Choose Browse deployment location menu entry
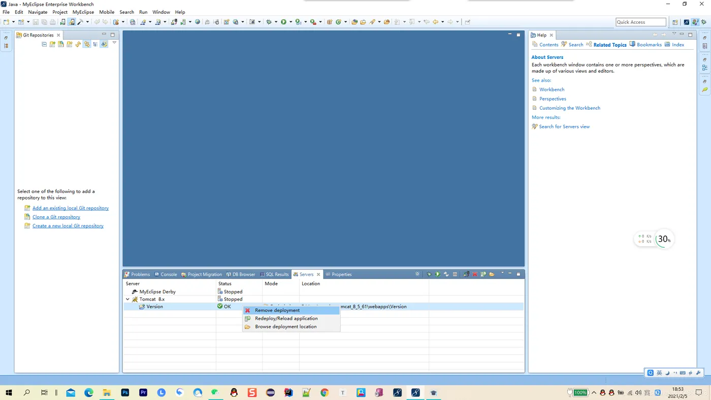The image size is (711, 400). pos(291,326)
